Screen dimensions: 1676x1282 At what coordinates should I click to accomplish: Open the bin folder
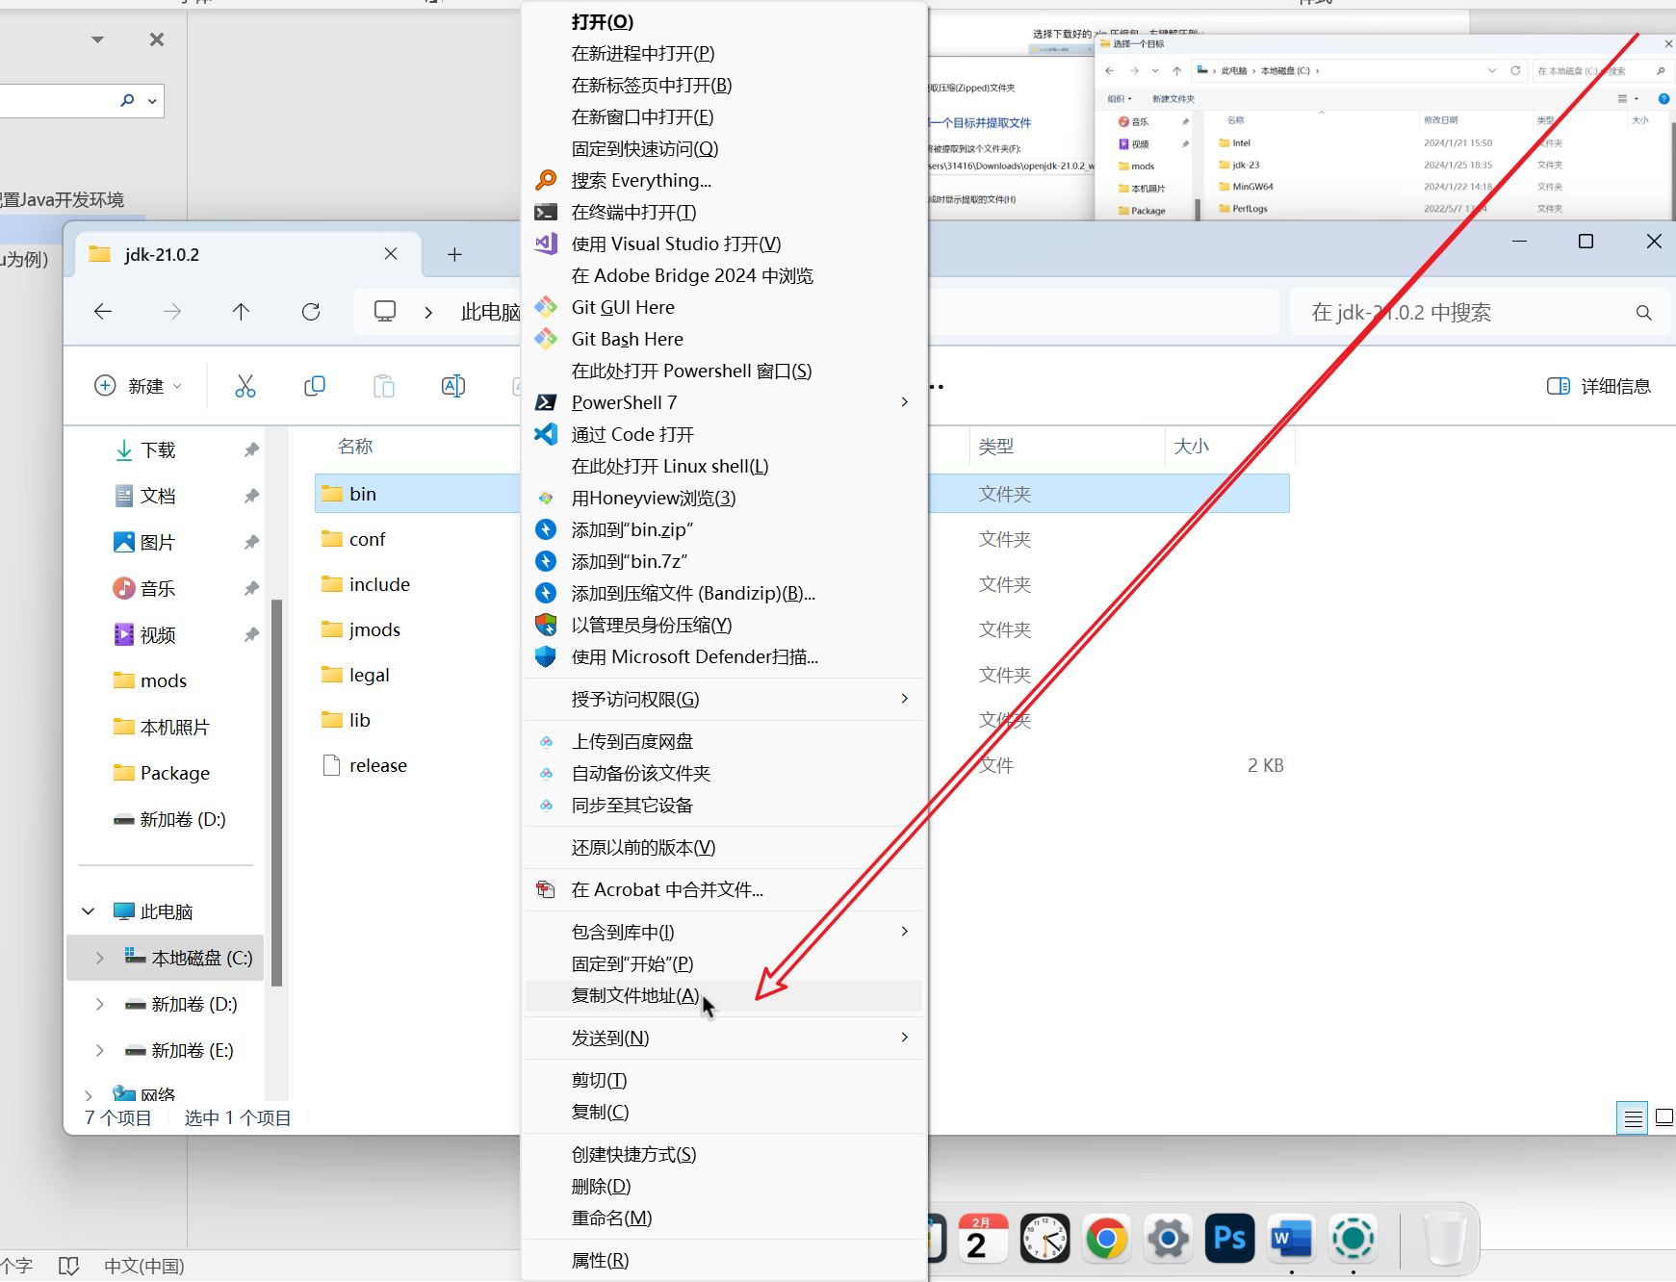pyautogui.click(x=363, y=494)
